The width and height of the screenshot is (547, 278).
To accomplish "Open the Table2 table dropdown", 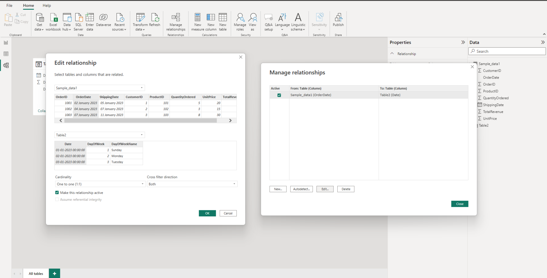I will pyautogui.click(x=100, y=135).
